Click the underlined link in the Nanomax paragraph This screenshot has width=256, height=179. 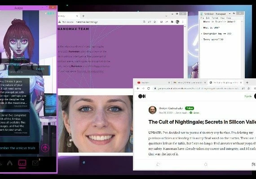tap(90, 72)
